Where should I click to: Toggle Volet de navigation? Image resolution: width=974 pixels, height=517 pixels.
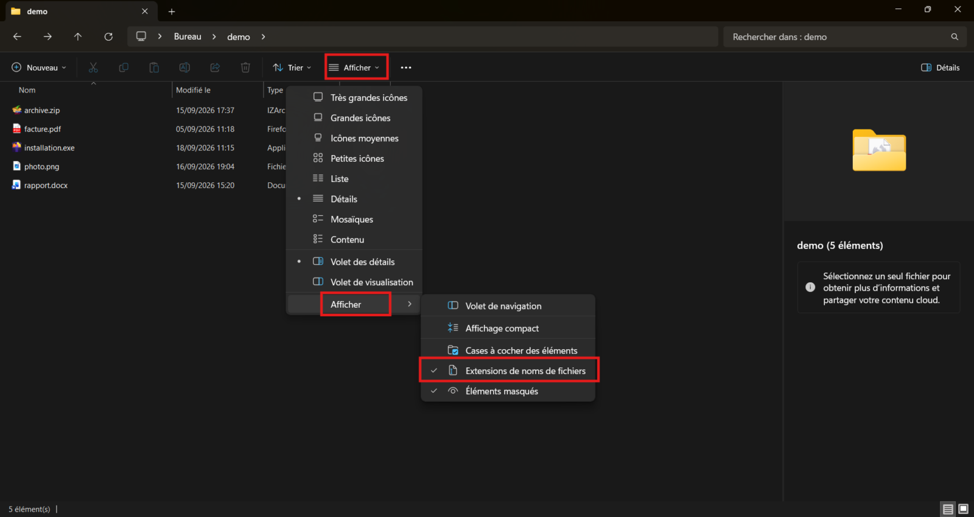pyautogui.click(x=508, y=306)
